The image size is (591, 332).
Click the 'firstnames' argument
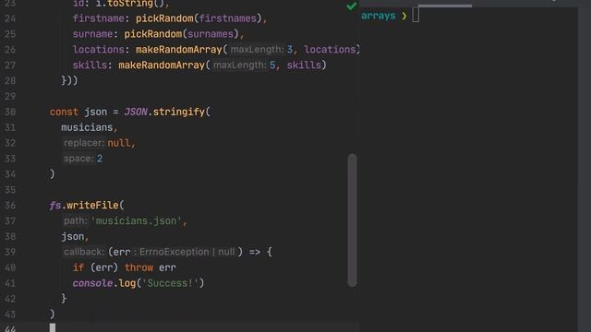tap(228, 18)
